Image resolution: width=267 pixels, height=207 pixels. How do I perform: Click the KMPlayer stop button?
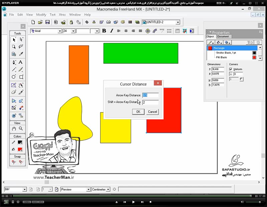tap(151, 202)
